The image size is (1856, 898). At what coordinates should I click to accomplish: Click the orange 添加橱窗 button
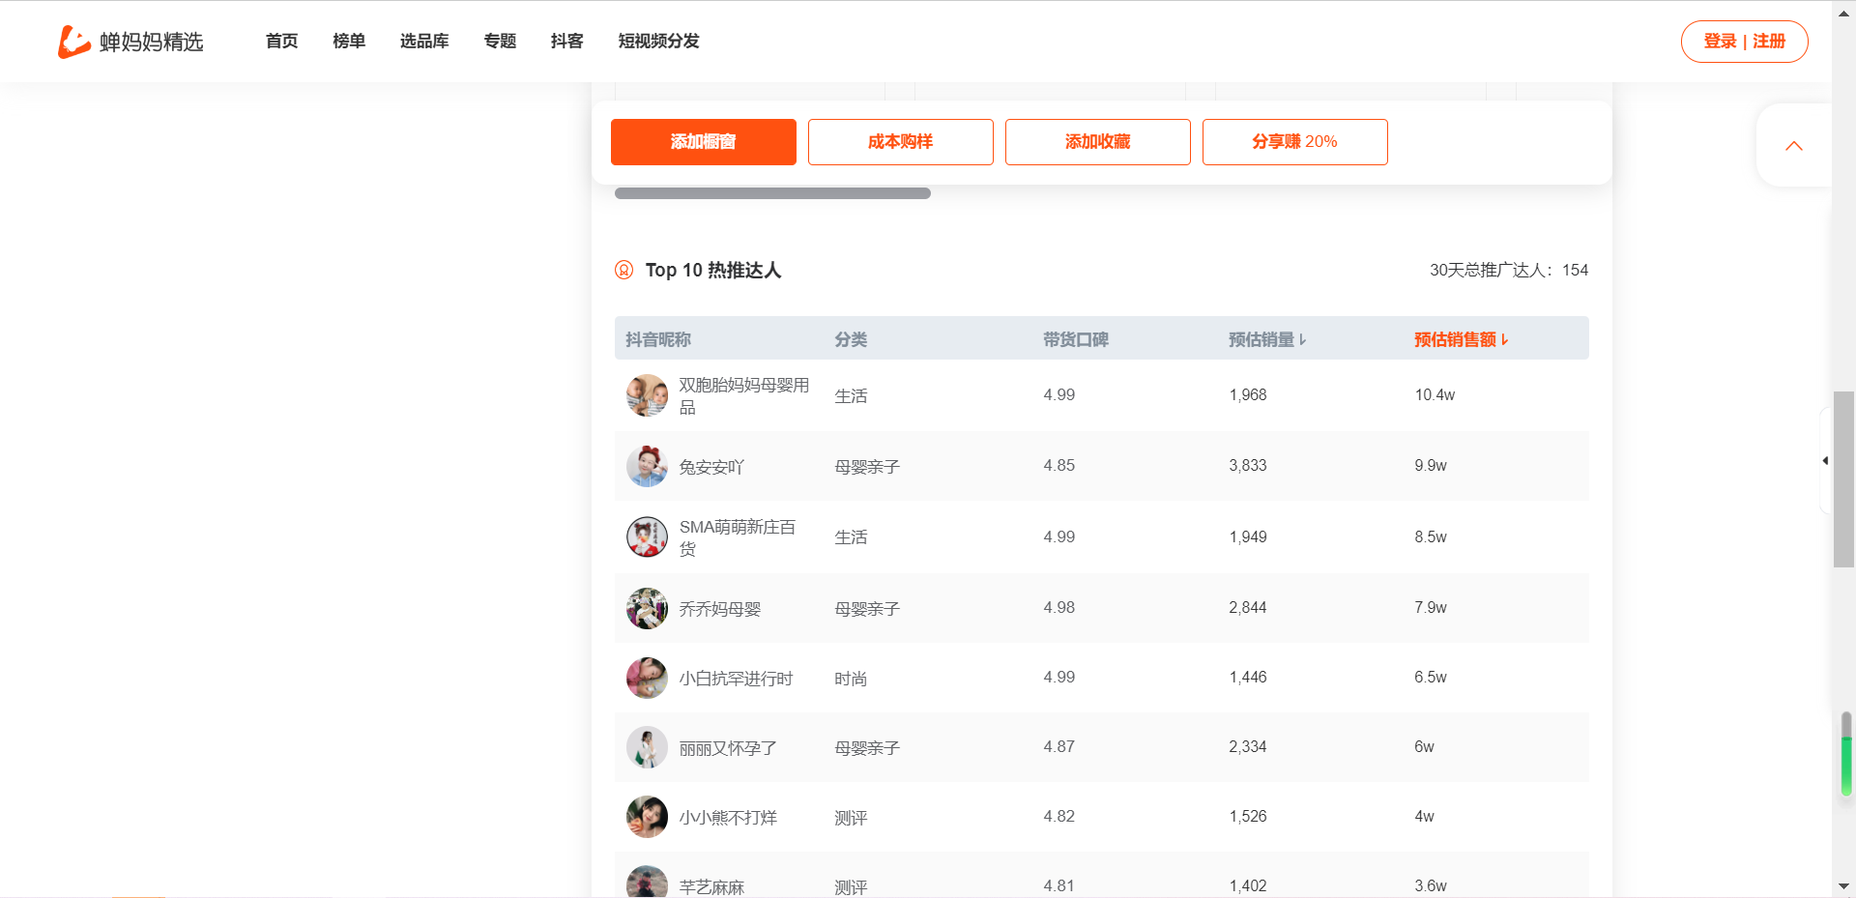click(x=704, y=142)
